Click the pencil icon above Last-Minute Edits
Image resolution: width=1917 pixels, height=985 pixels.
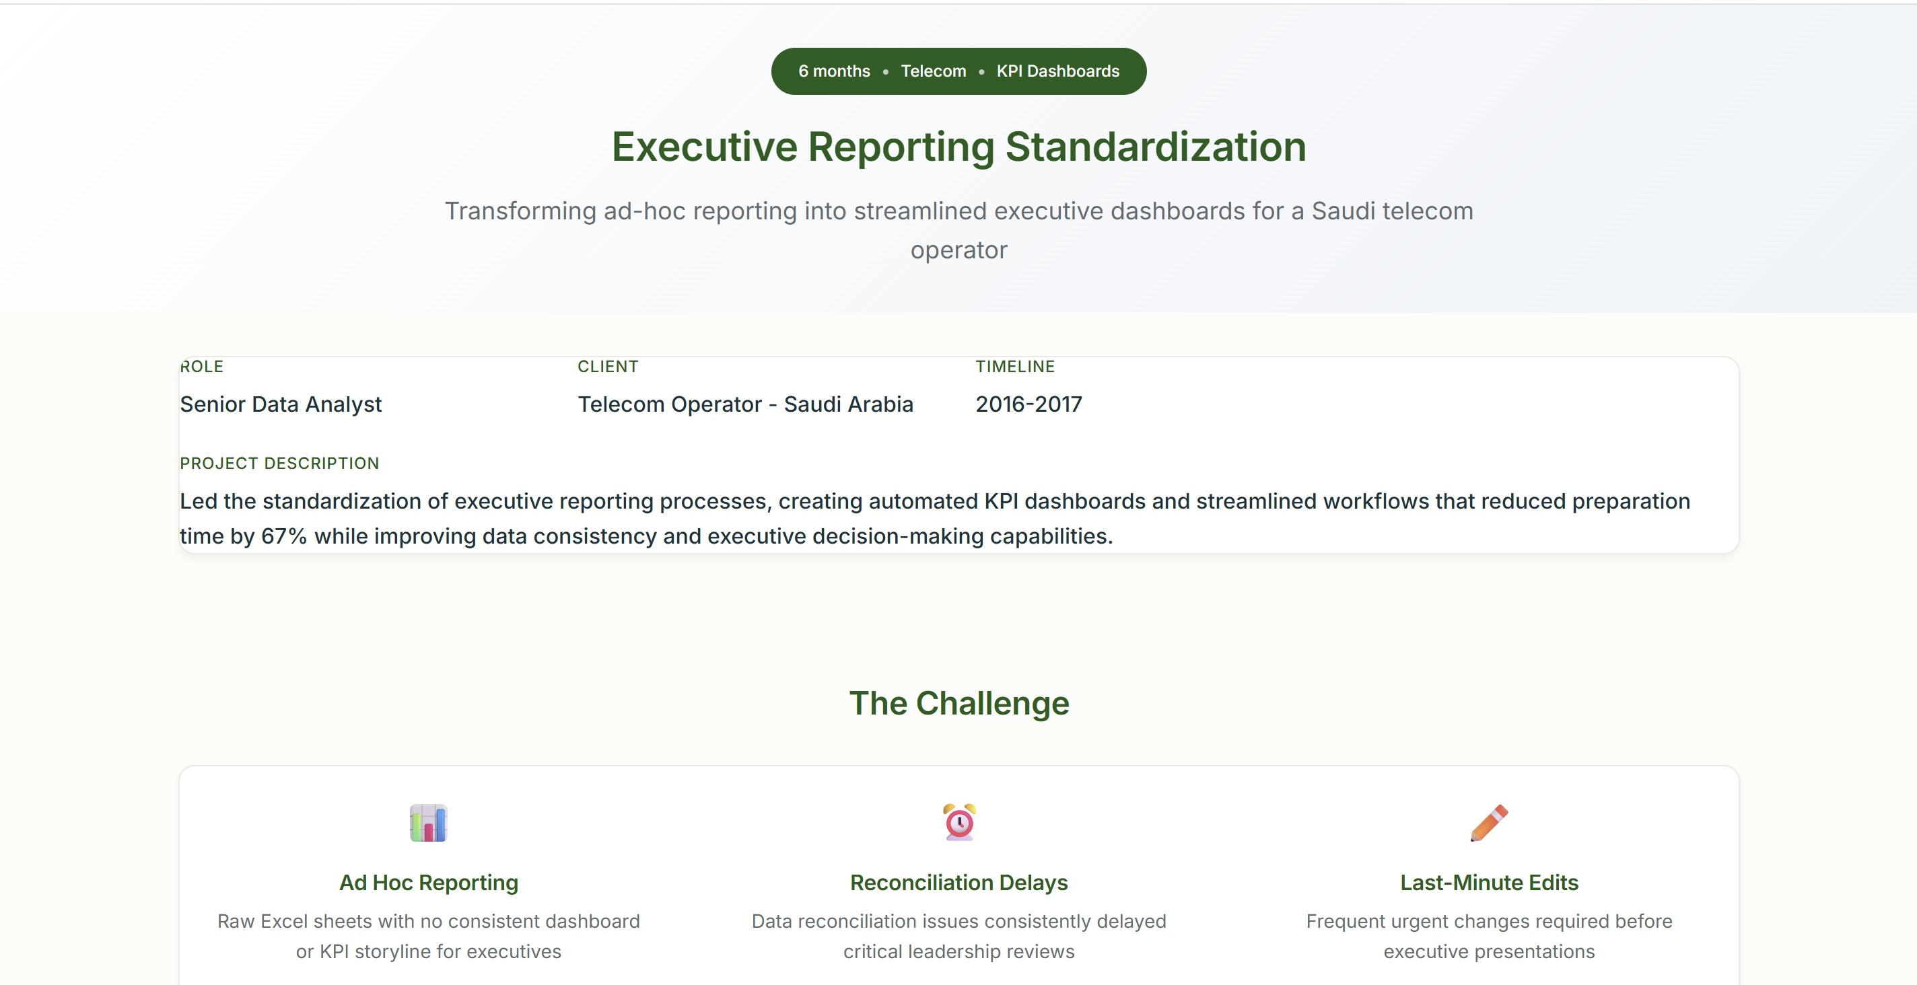1488,822
